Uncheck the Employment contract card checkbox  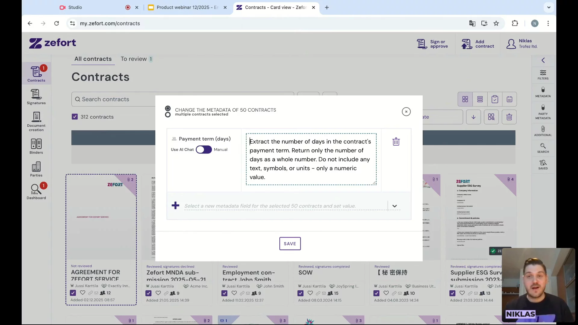pos(224,293)
